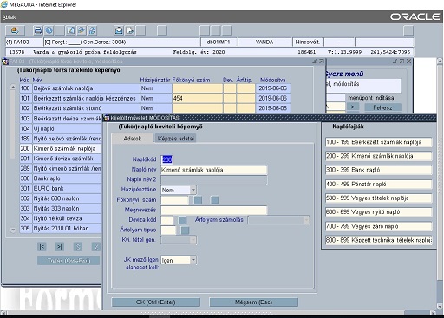Viewport: 444px width, 318px height.
Task: Select '500 - 599 Vegyes tételek naplója' type
Action: coord(379,198)
